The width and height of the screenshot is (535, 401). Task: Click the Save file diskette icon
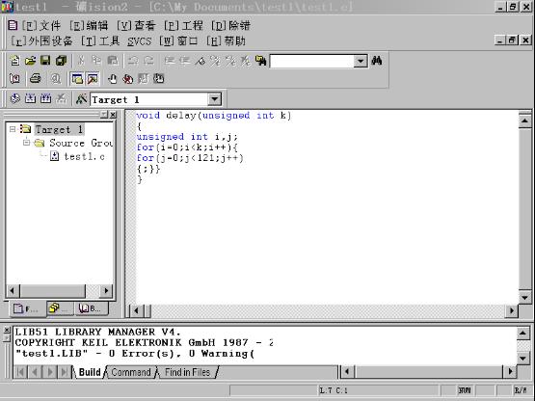(x=45, y=61)
